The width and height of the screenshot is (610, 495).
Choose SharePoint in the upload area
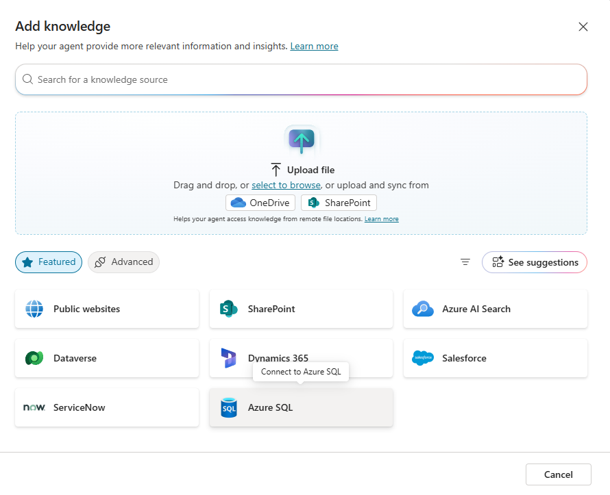click(x=339, y=203)
